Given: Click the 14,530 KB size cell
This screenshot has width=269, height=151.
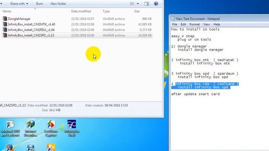Looking at the screenshot, I should pos(145,35).
